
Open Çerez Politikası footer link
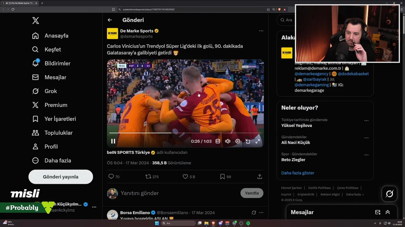pyautogui.click(x=348, y=188)
